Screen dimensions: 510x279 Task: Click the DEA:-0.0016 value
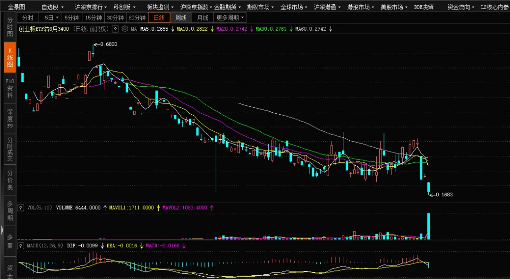coord(122,246)
